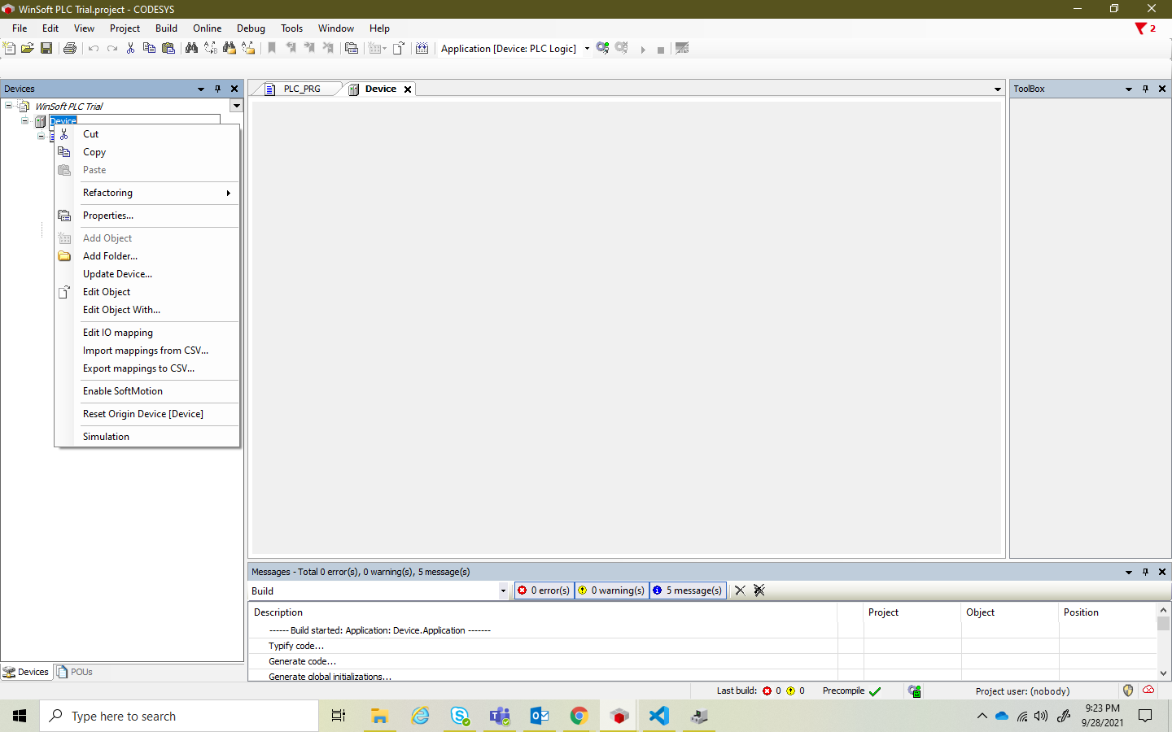Save the project with the floppy disk icon
The width and height of the screenshot is (1172, 732).
(x=46, y=49)
